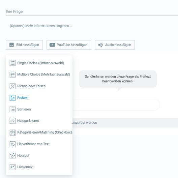Image resolution: width=178 pixels, height=178 pixels.
Task: Pick Kategorisieren/Matching (Checkboxen) entry
Action: pos(39,132)
